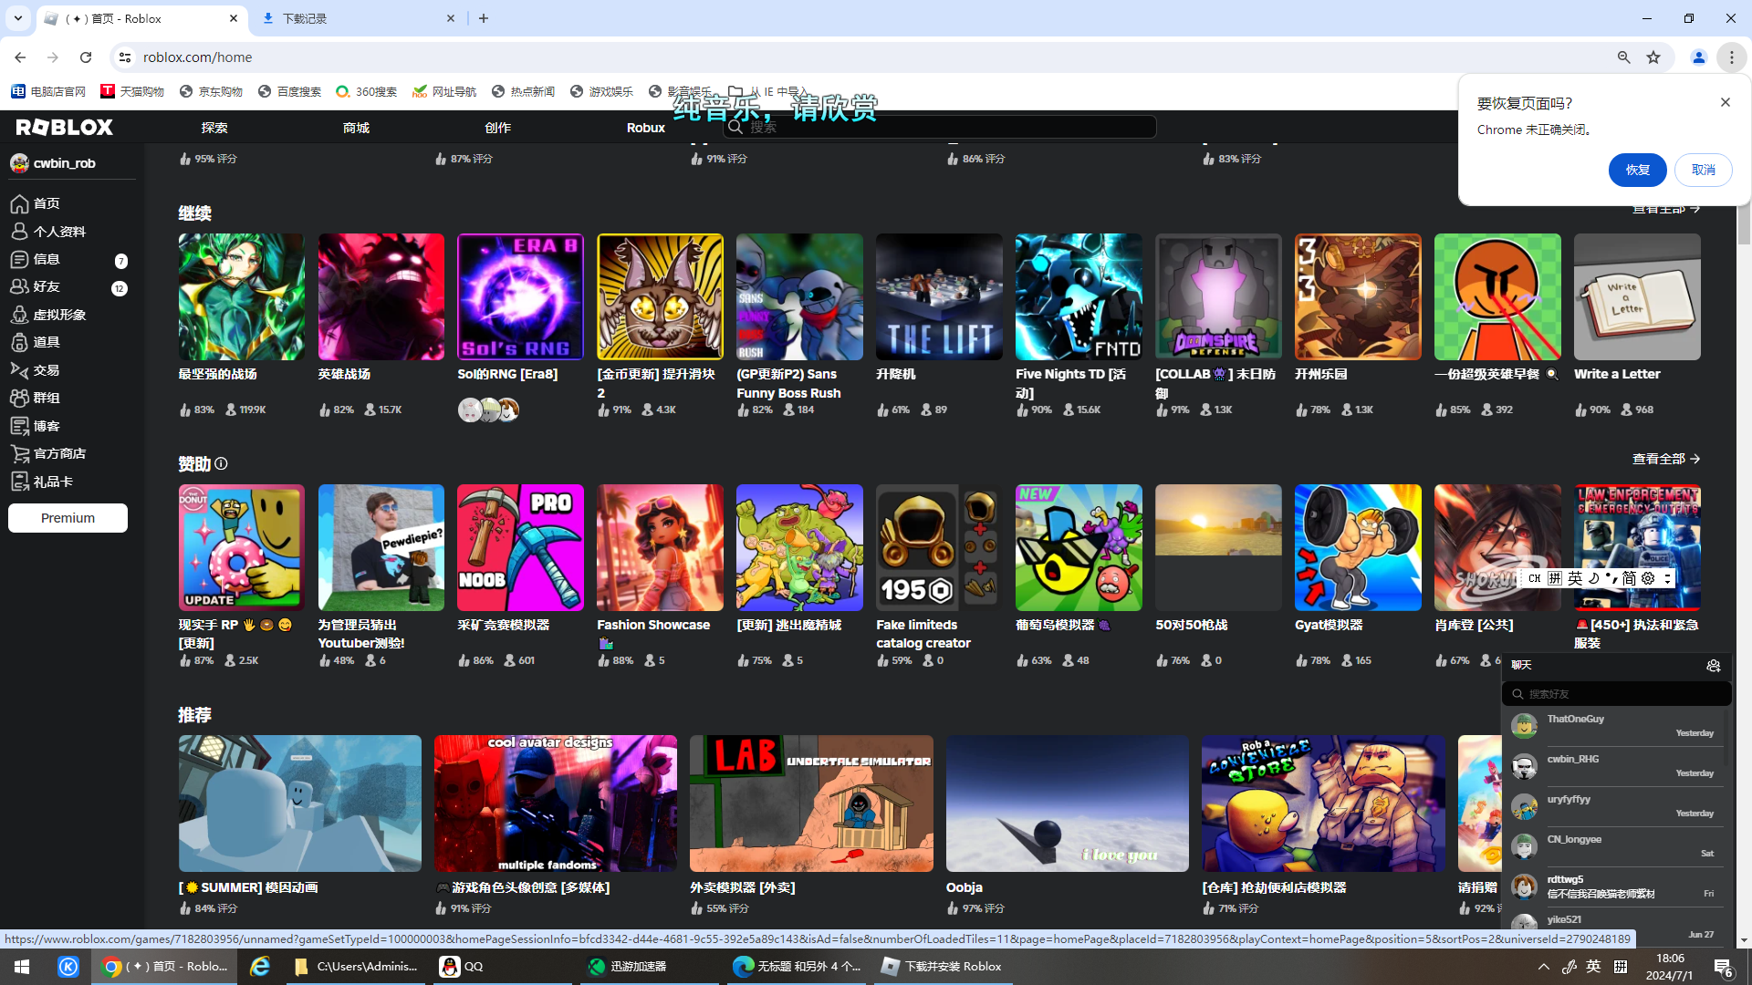
Task: Open 群组 groups in sidebar
Action: [x=36, y=398]
